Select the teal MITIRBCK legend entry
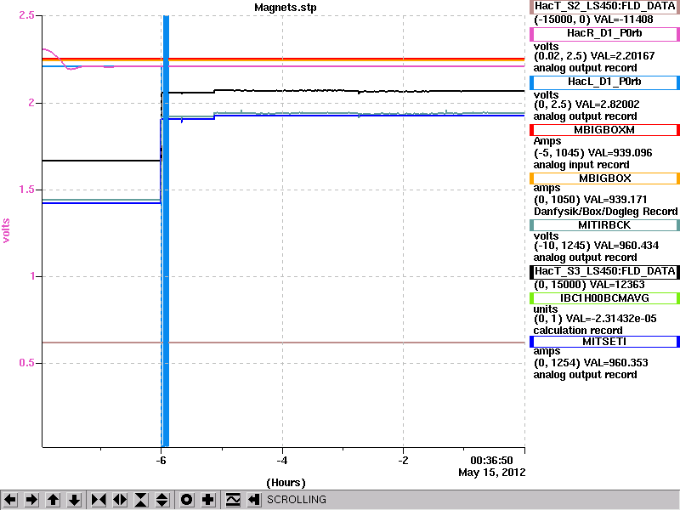Screen dimensions: 680x510 [x=604, y=225]
